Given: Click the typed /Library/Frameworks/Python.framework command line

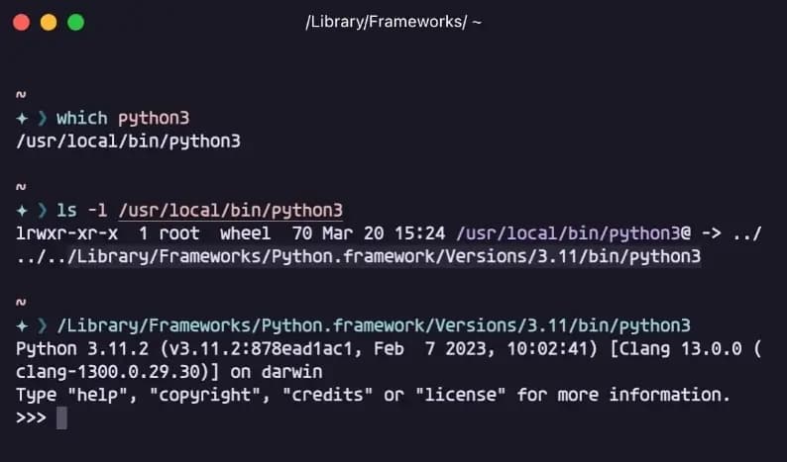Looking at the screenshot, I should (374, 325).
